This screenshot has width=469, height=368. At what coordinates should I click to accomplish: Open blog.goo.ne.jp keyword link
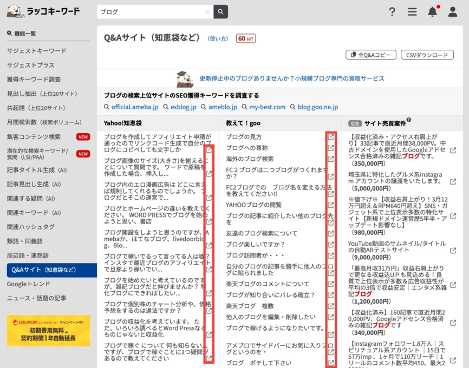coord(318,107)
